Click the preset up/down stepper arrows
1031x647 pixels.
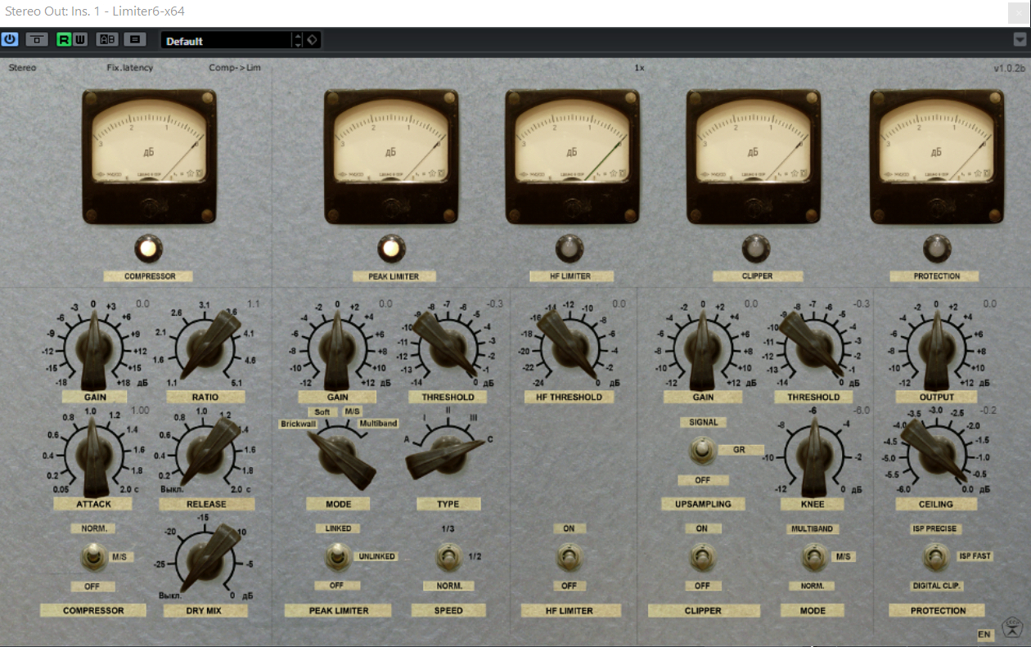pyautogui.click(x=297, y=40)
